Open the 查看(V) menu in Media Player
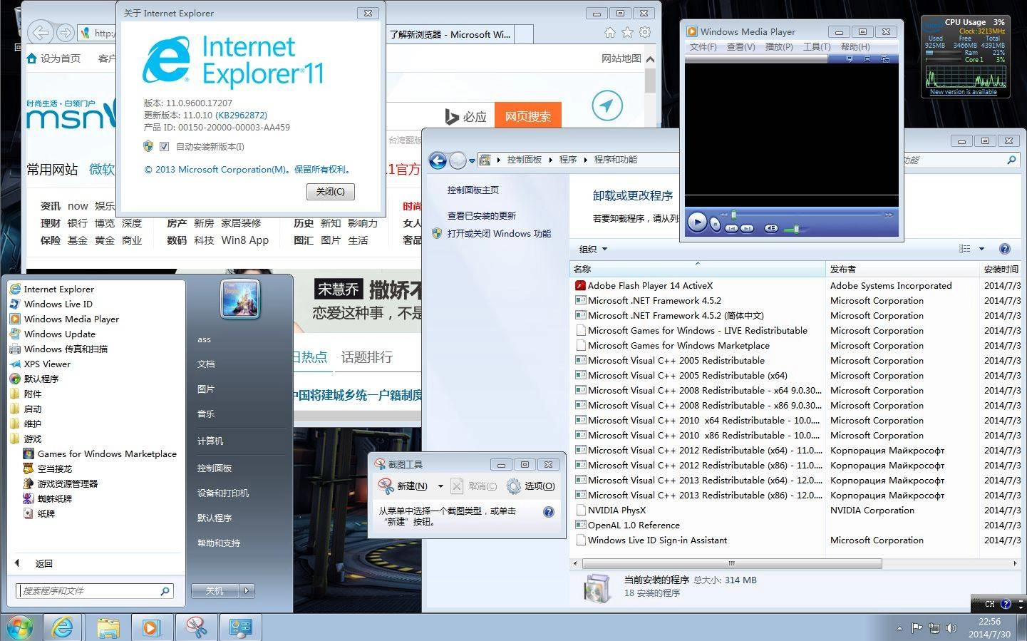This screenshot has width=1027, height=641. [x=740, y=47]
